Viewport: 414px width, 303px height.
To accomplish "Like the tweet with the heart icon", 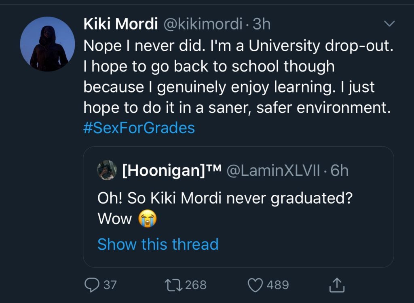I will pyautogui.click(x=255, y=285).
